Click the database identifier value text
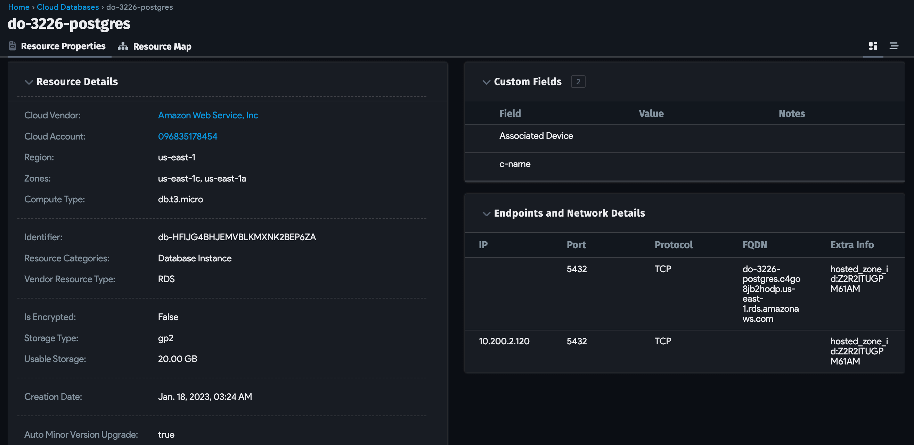This screenshot has height=445, width=914. tap(237, 237)
